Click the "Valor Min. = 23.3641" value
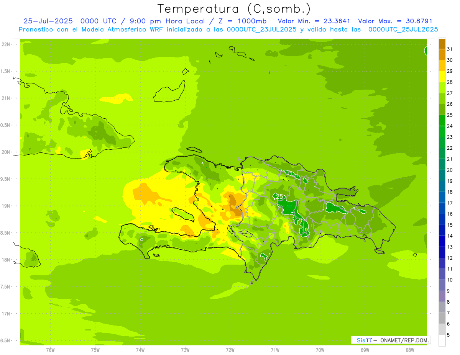The width and height of the screenshot is (460, 355). coord(314,21)
